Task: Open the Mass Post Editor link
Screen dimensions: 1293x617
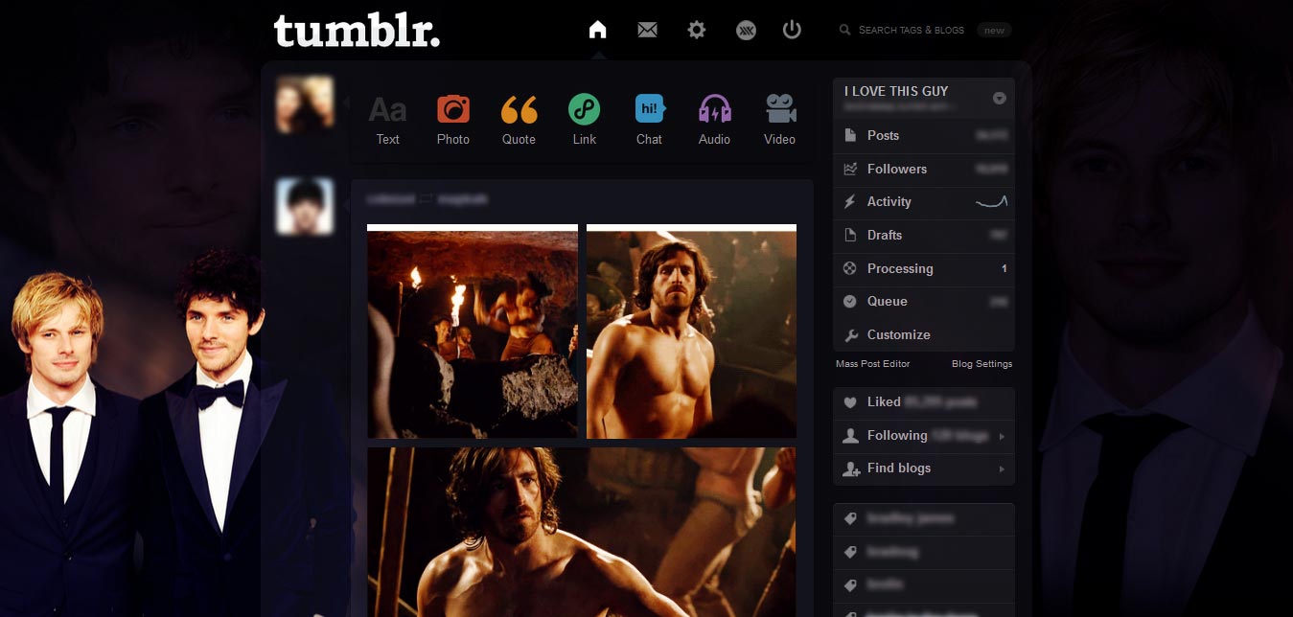Action: [872, 364]
